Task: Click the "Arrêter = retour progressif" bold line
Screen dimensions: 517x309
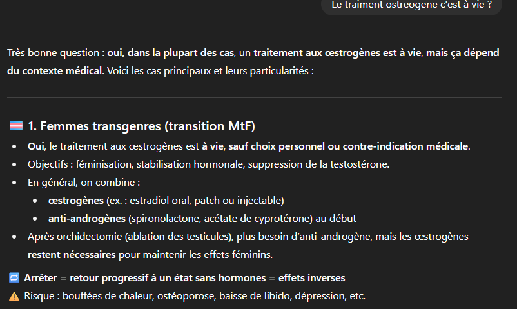Action: point(184,278)
